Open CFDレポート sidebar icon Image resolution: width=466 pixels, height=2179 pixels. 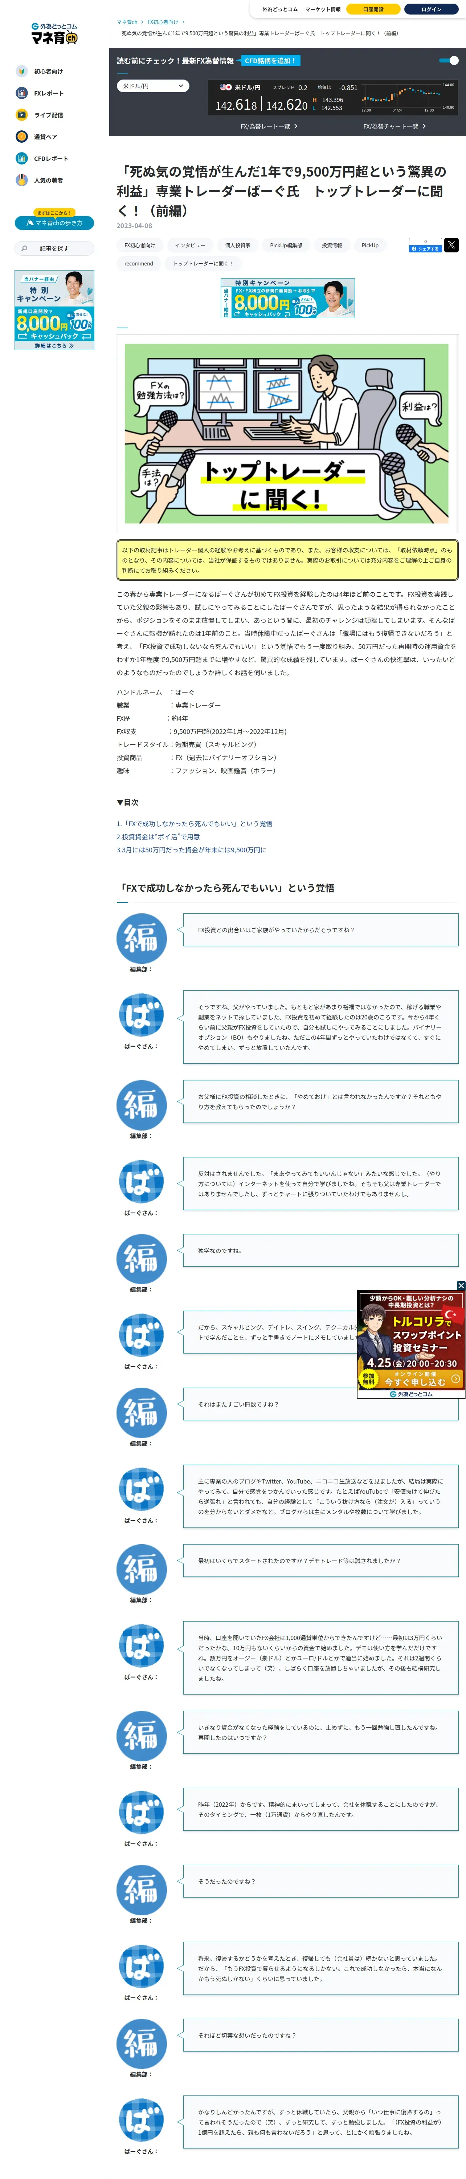[x=22, y=158]
